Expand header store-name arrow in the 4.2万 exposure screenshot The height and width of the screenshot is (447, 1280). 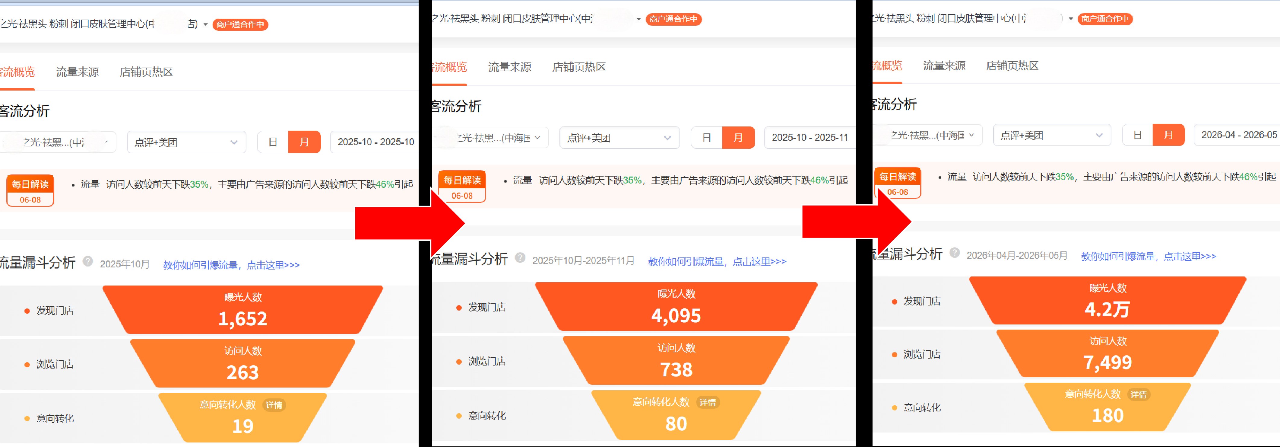point(1071,19)
